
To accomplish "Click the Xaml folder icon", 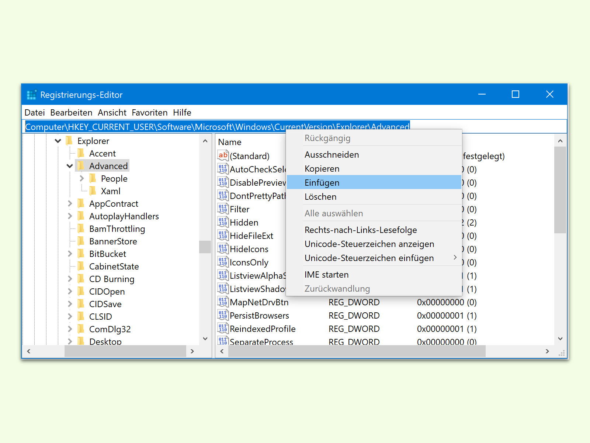I will [x=93, y=191].
